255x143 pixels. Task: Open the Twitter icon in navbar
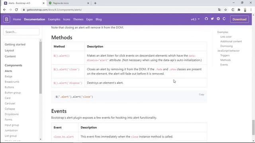tap(212, 19)
